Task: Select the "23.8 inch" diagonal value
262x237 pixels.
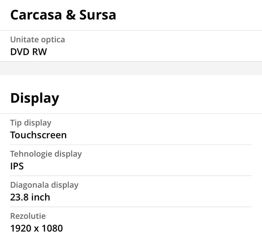Action: tap(30, 197)
